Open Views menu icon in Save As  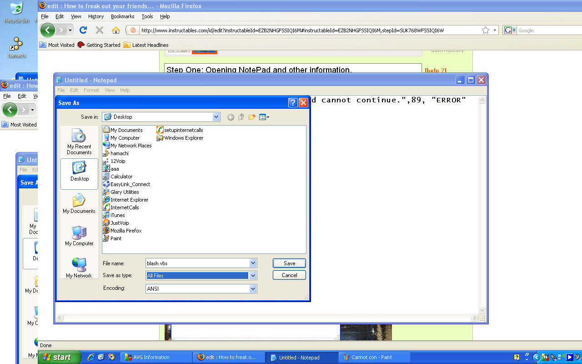(x=264, y=117)
